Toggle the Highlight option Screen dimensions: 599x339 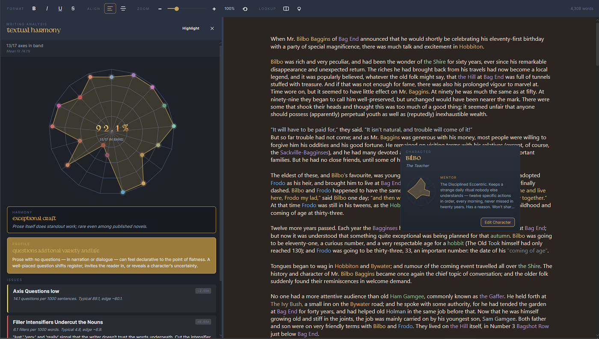[x=191, y=28]
